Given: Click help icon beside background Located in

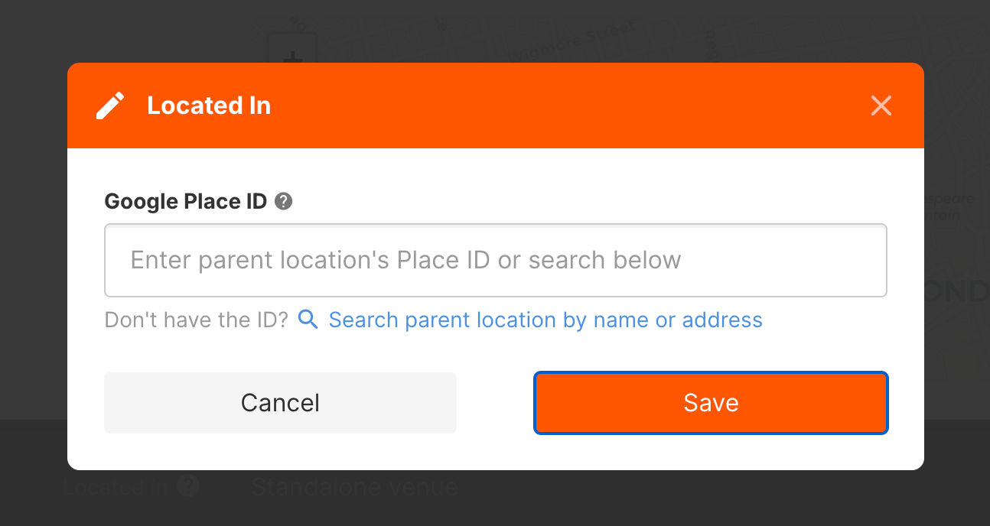Looking at the screenshot, I should pos(188,486).
